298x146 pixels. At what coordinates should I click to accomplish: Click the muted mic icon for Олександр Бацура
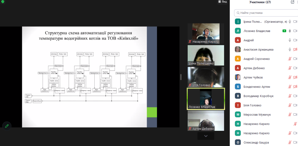point(290,142)
